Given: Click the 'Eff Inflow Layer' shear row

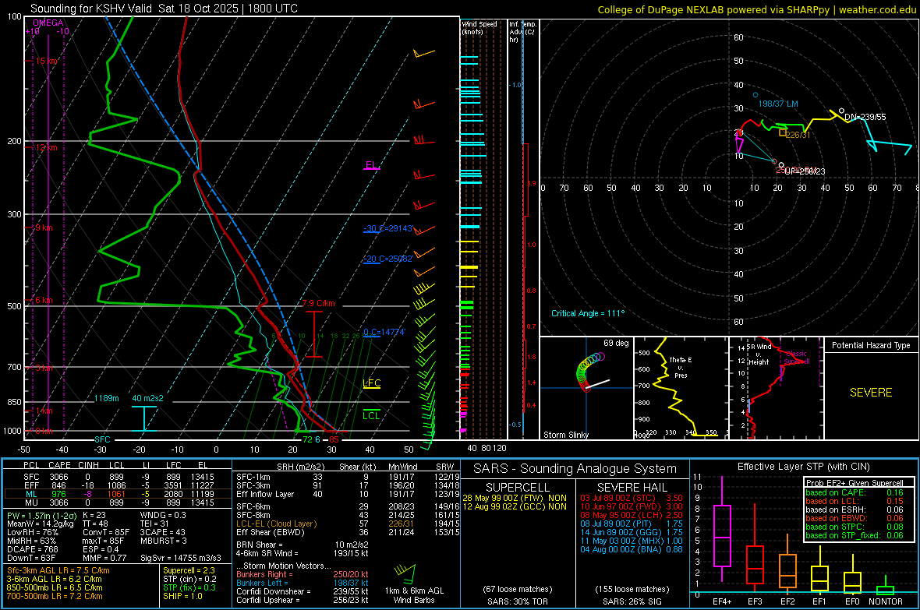Looking at the screenshot, I should pyautogui.click(x=348, y=494).
